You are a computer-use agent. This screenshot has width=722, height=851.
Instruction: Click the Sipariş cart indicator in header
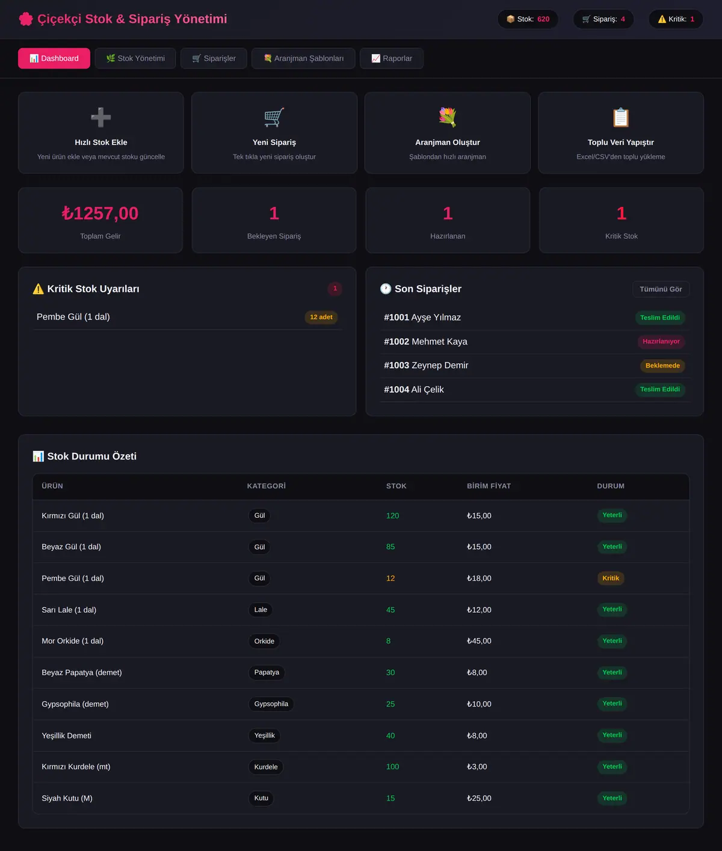coord(603,19)
